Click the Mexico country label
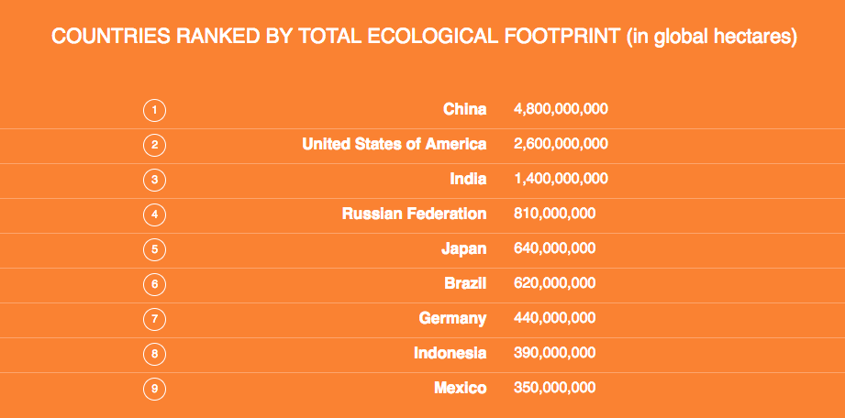Viewport: 845px width, 418px height. click(x=460, y=389)
